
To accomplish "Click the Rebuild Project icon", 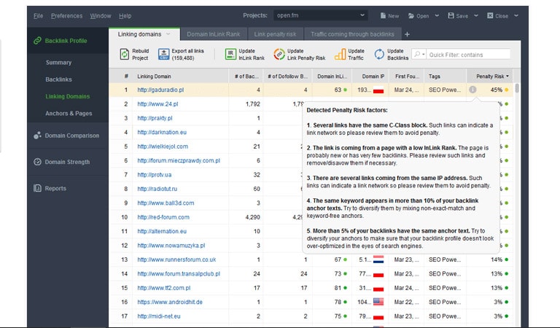I will point(124,54).
